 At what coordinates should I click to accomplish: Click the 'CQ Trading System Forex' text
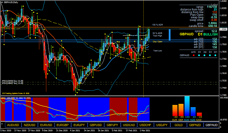point(16,93)
